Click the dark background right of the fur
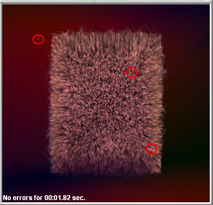Viewport: 213px width, 205px height. [x=185, y=109]
